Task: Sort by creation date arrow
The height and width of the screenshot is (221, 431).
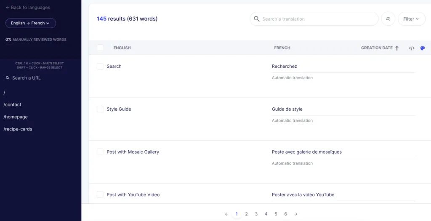Action: [396, 48]
